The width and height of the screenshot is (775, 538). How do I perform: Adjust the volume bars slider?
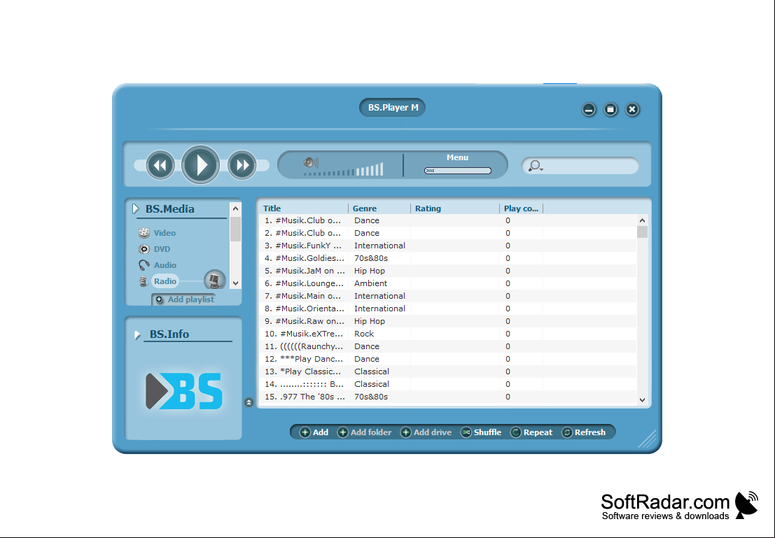(x=344, y=170)
